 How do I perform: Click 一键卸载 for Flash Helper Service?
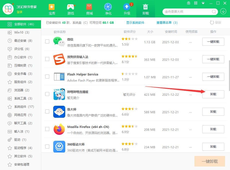coord(213,77)
